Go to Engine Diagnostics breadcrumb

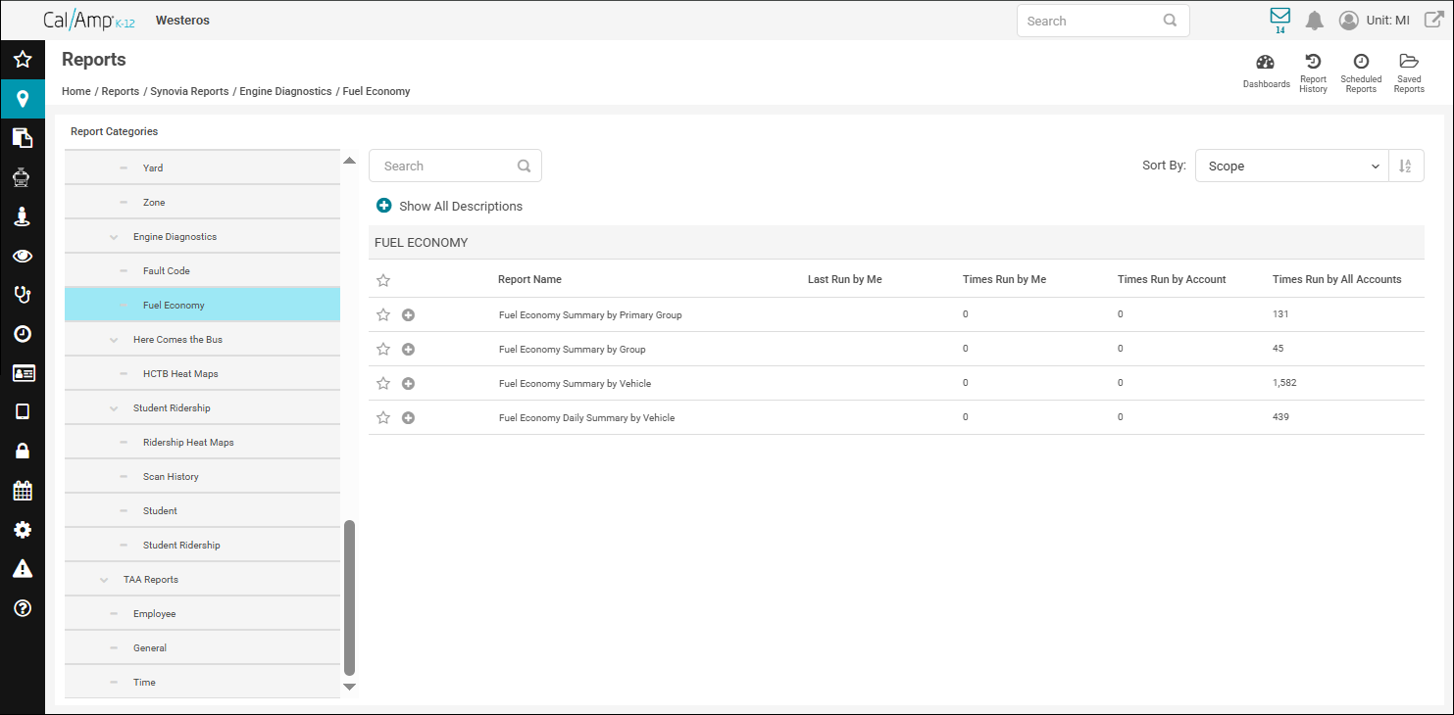tap(285, 91)
